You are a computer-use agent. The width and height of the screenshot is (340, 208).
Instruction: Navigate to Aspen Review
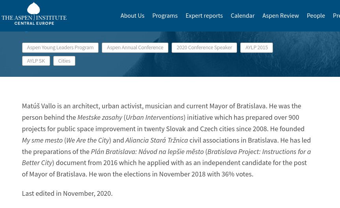click(280, 16)
